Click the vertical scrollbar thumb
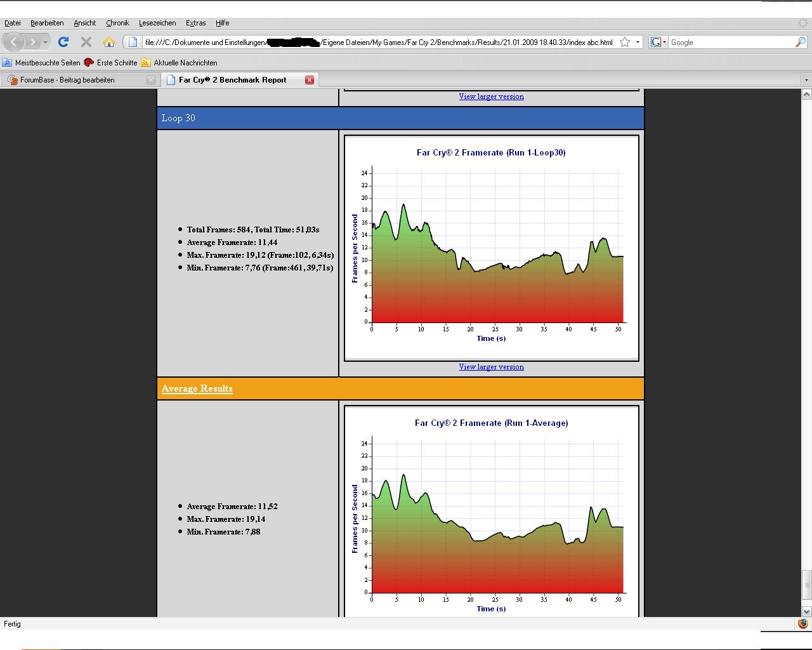The height and width of the screenshot is (650, 812). 806,585
